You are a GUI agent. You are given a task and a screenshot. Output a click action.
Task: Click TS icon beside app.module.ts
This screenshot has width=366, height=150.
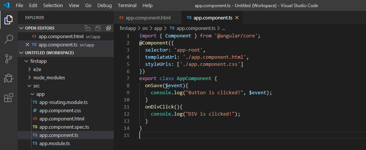pyautogui.click(x=35, y=144)
